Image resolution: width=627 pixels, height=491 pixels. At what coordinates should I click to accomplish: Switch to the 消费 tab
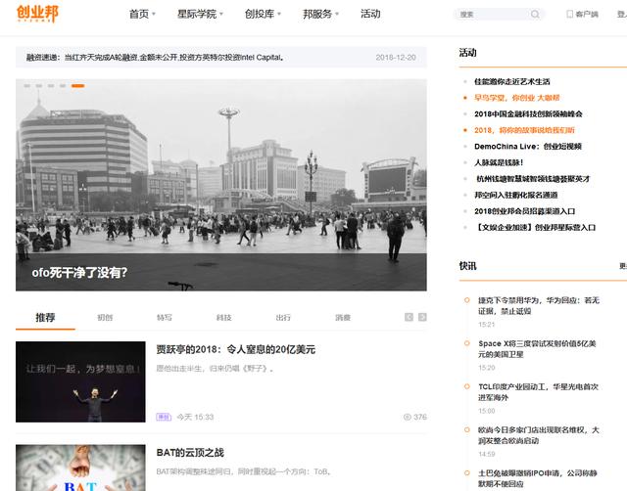[x=343, y=318]
